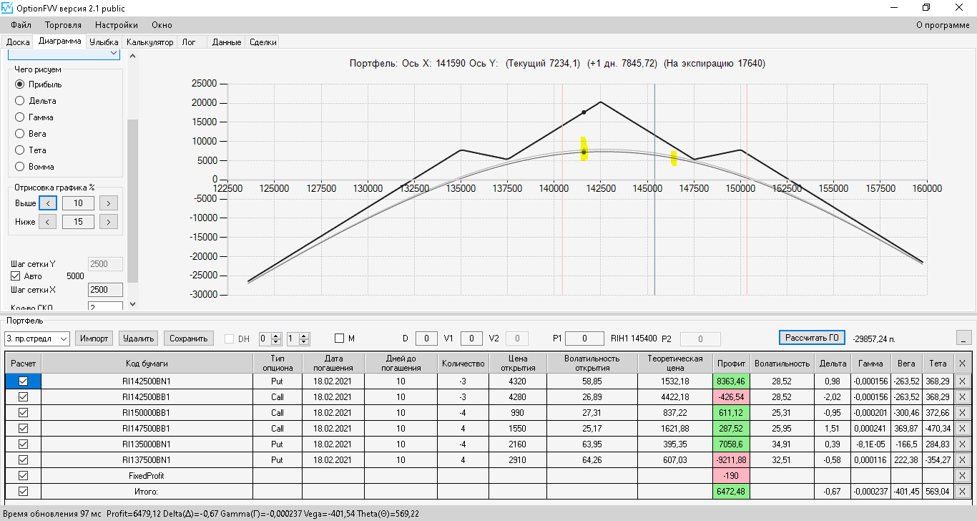
Task: Toggle the Авто grid step checkbox
Action: [16, 276]
